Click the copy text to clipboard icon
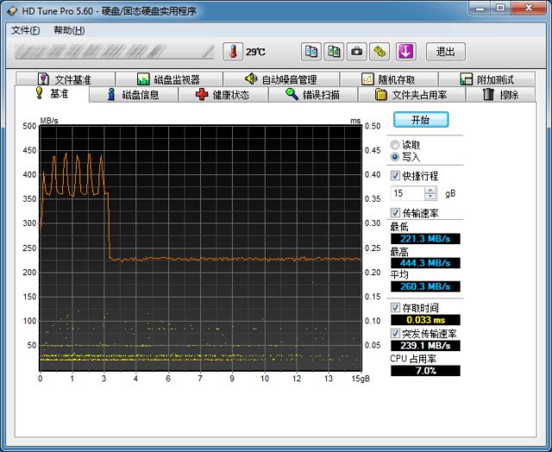 coord(311,52)
